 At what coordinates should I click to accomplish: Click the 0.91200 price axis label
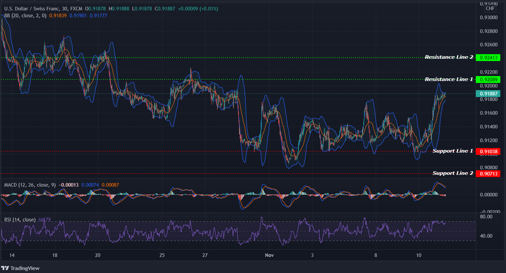click(489, 140)
